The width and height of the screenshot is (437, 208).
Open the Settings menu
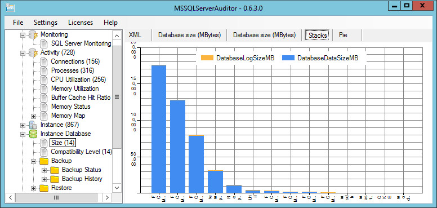pos(46,23)
